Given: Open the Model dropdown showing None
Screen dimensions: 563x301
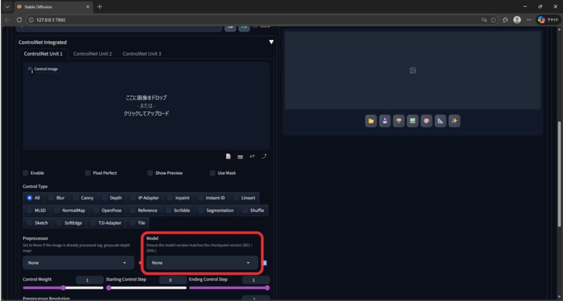Looking at the screenshot, I should coord(201,263).
